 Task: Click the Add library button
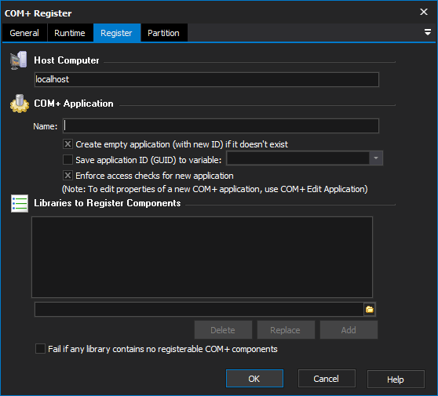pos(349,330)
